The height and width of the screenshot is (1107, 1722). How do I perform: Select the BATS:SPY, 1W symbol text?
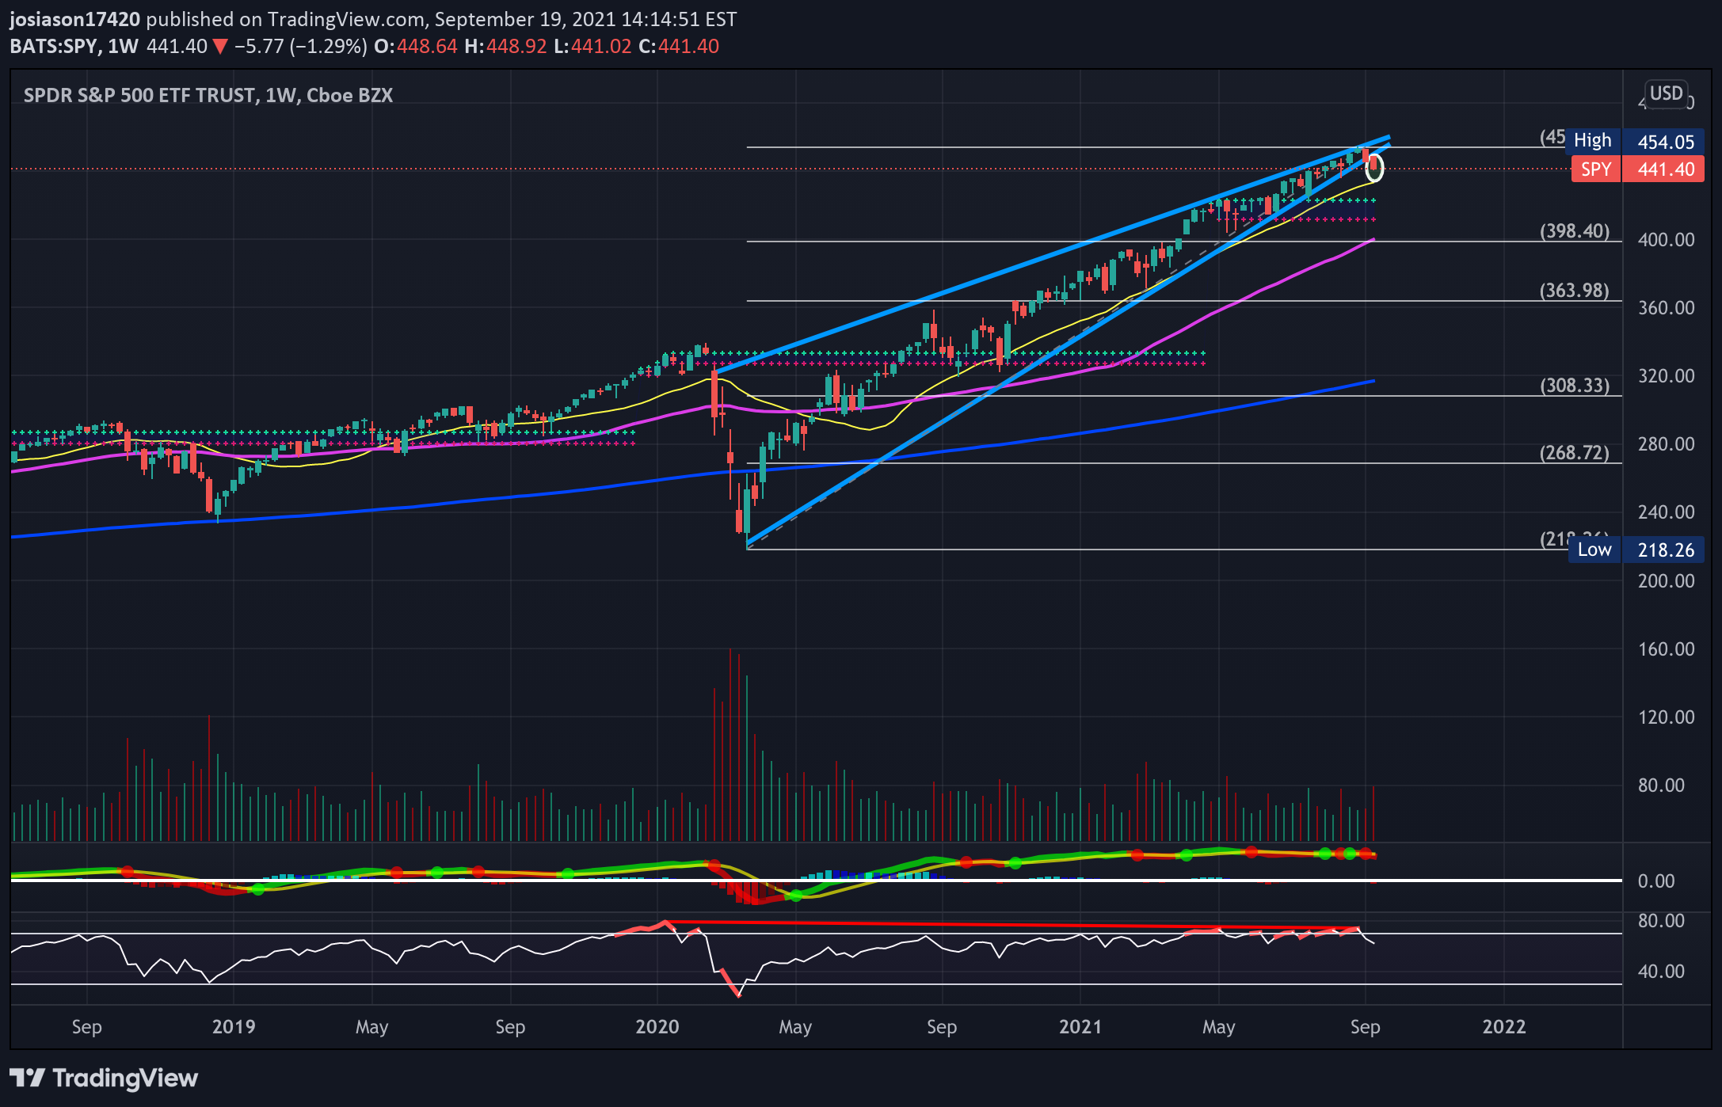click(x=74, y=46)
